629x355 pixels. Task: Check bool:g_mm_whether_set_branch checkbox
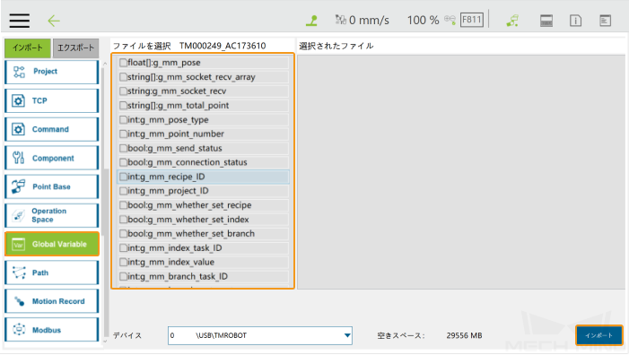click(x=123, y=234)
